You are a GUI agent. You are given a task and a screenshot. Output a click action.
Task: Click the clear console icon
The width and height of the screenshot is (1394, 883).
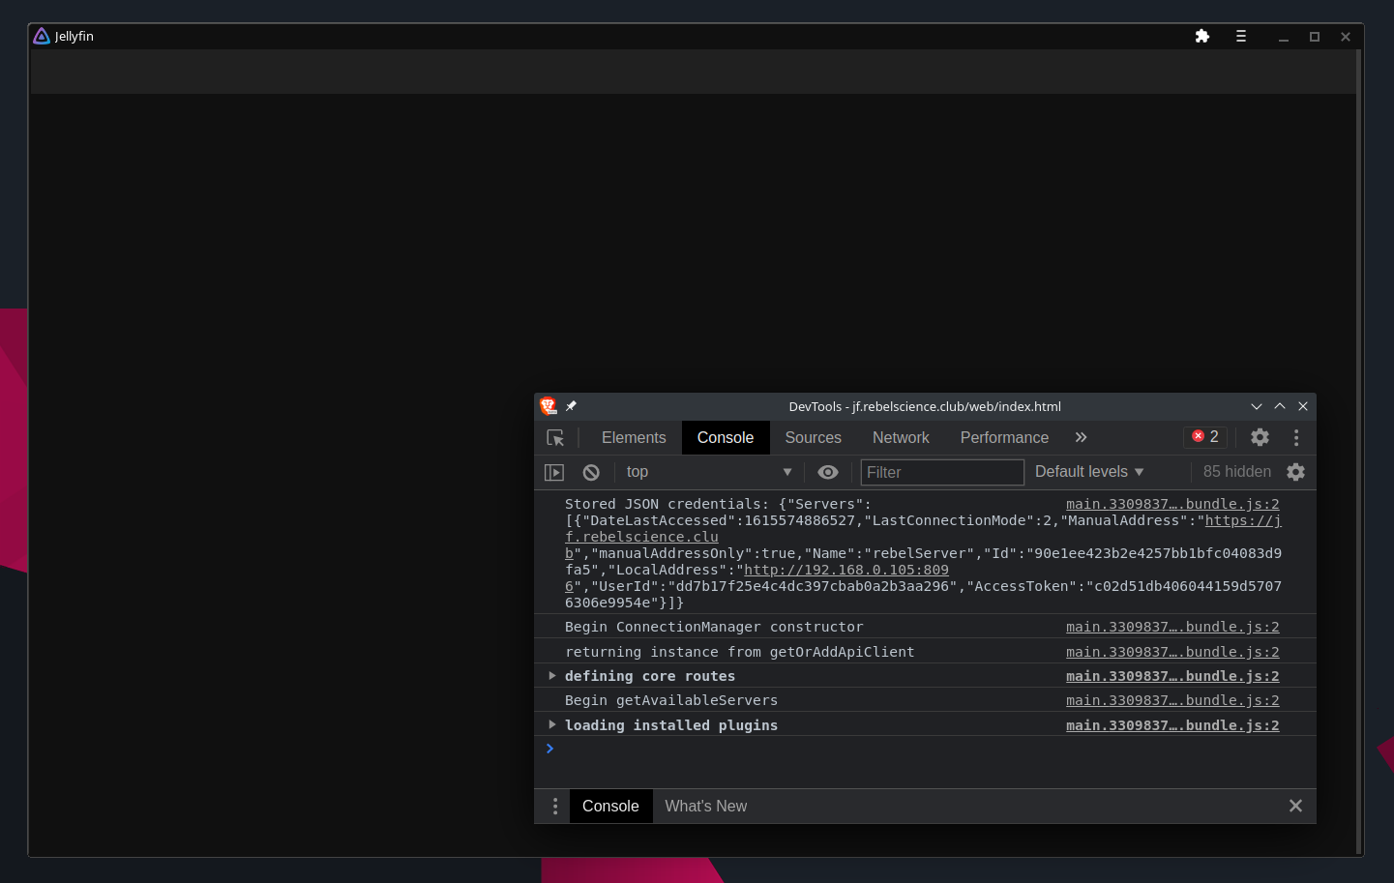coord(590,472)
